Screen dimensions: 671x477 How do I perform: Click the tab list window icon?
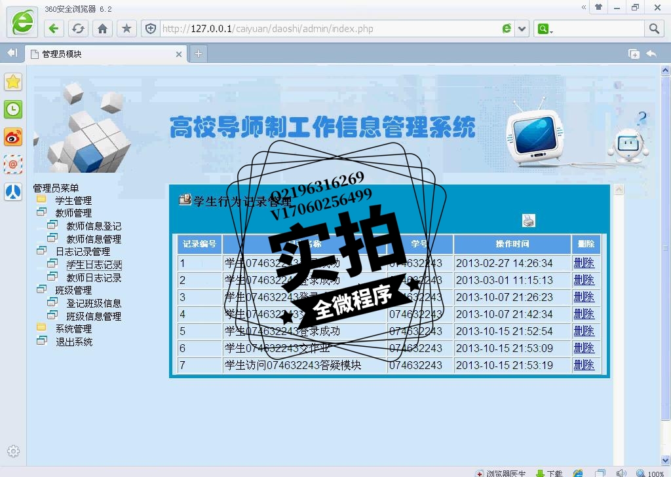(x=634, y=54)
